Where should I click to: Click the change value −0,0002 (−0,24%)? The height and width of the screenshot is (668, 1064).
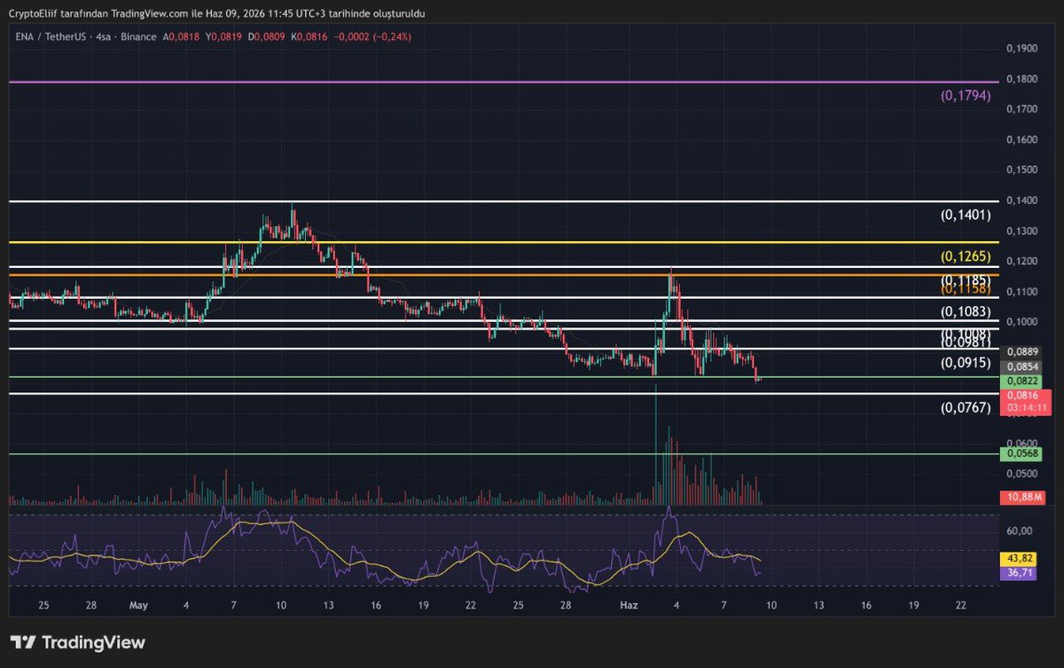[x=373, y=37]
